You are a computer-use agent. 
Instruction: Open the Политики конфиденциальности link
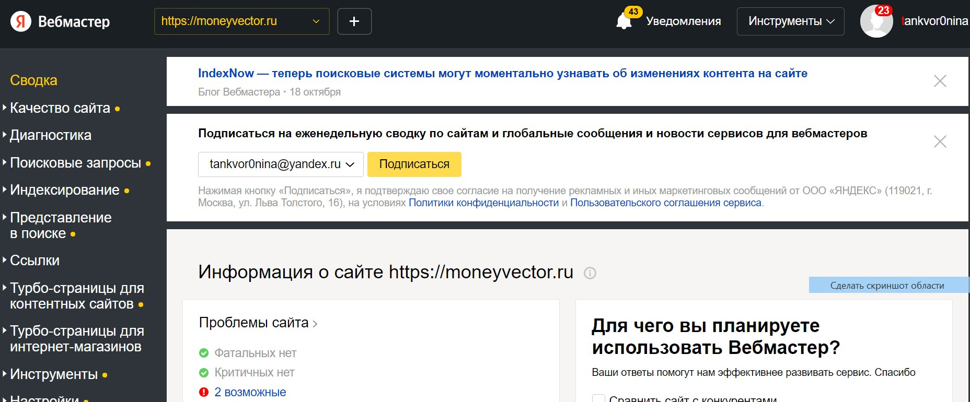coord(483,203)
